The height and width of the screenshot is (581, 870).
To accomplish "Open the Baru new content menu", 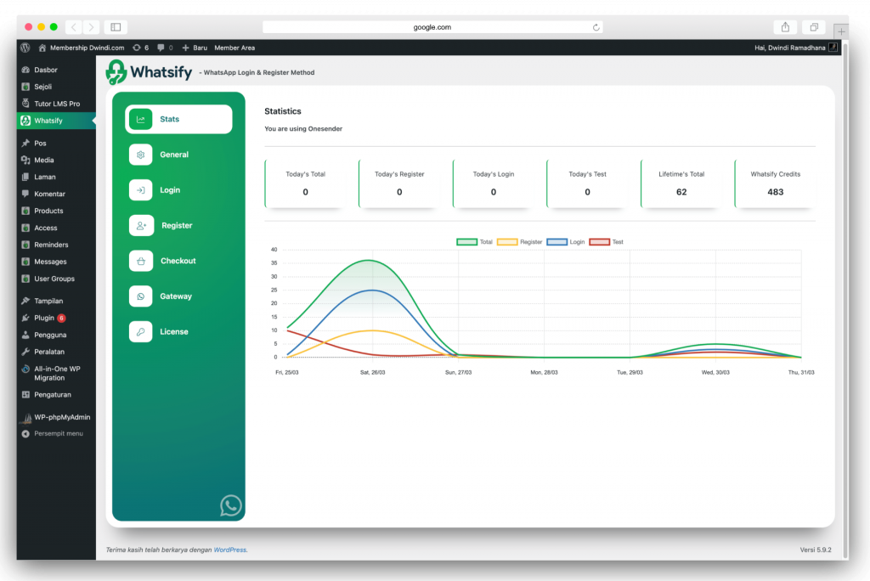I will coord(195,48).
